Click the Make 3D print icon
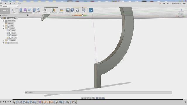The height and width of the screenshot is (105, 187). [77, 10]
